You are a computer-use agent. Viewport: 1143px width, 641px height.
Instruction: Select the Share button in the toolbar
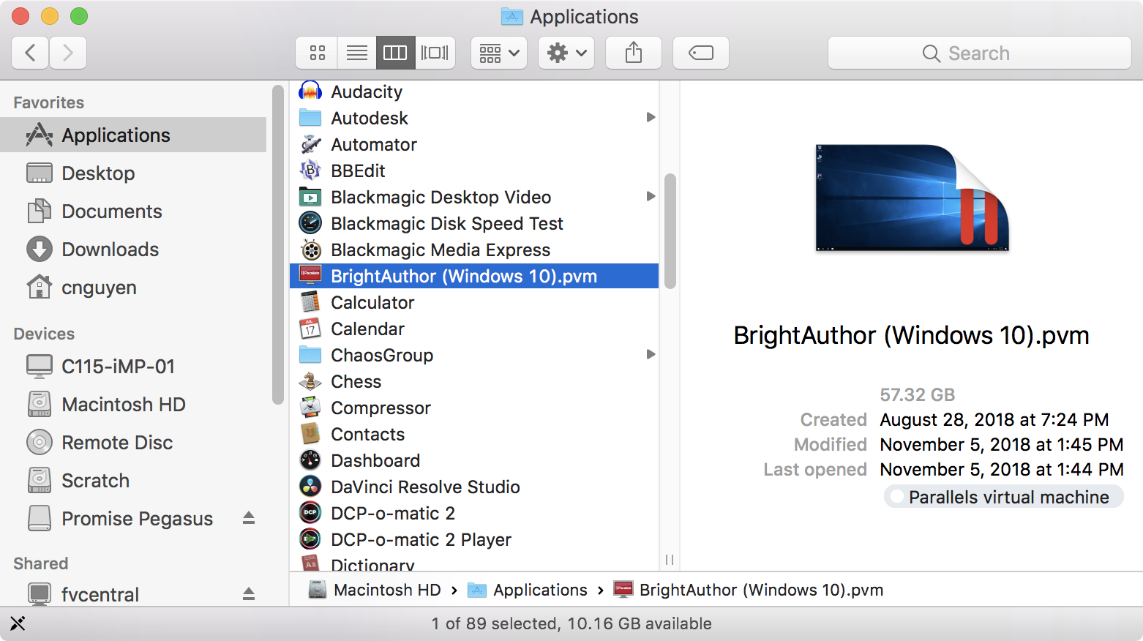(x=633, y=52)
